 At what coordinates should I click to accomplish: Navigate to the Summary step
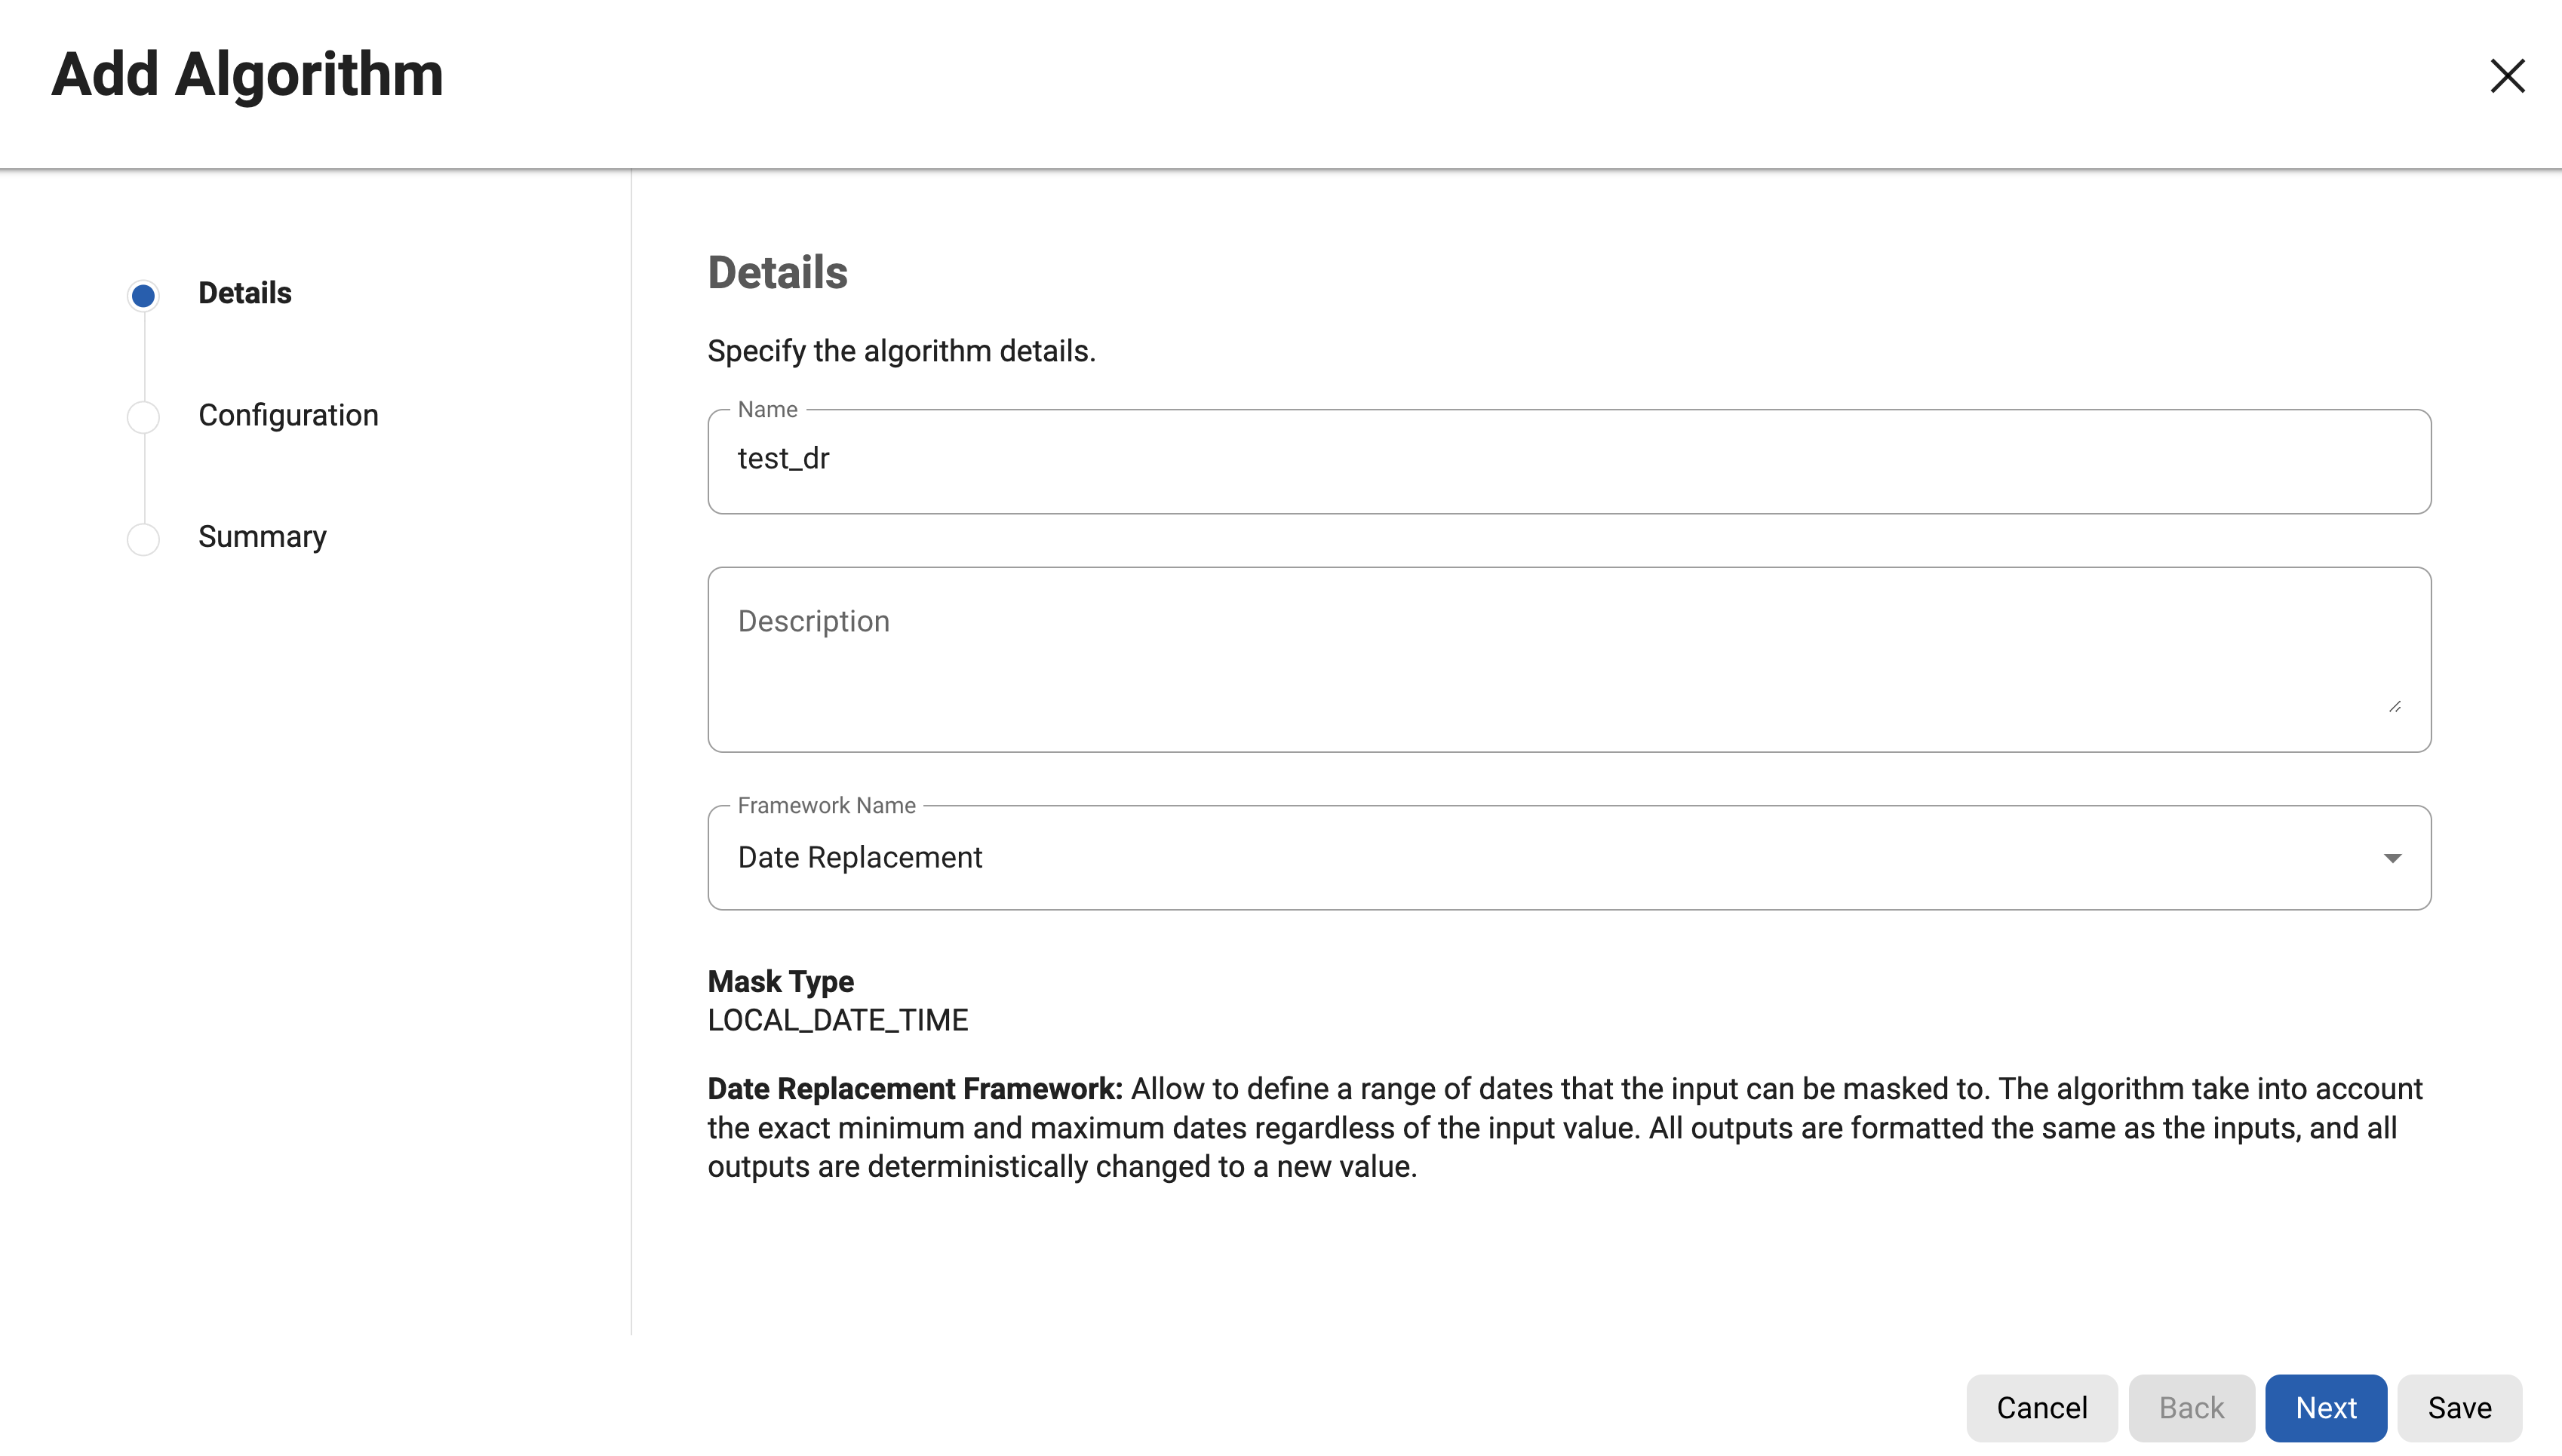click(261, 537)
